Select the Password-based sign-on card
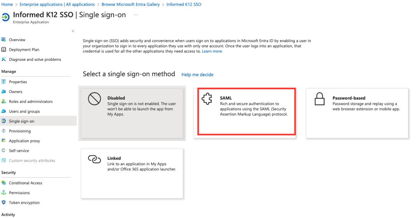The height and width of the screenshot is (218, 416). coord(357,113)
